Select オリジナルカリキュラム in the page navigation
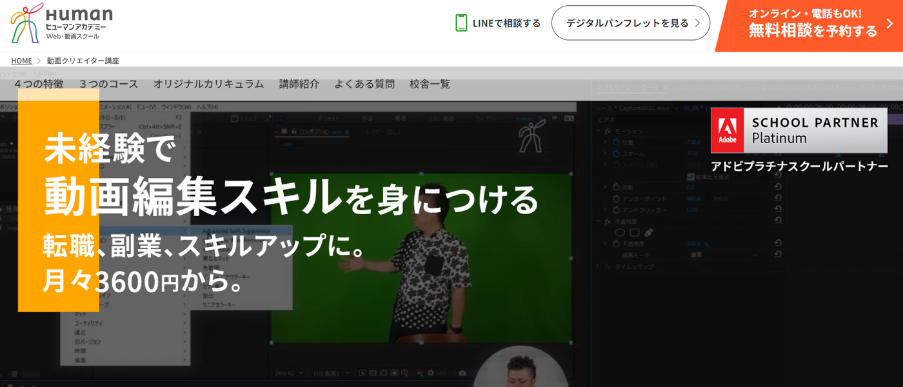903x387 pixels. pyautogui.click(x=208, y=84)
